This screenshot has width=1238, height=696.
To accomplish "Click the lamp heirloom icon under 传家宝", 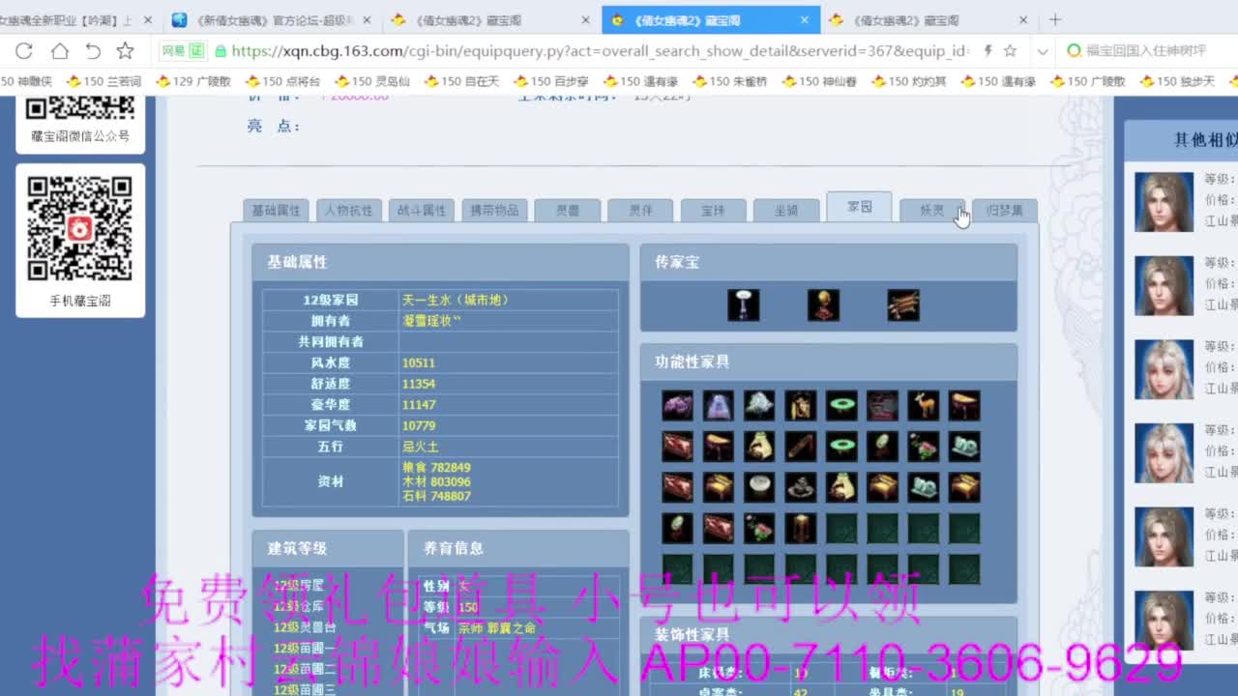I will coord(743,305).
